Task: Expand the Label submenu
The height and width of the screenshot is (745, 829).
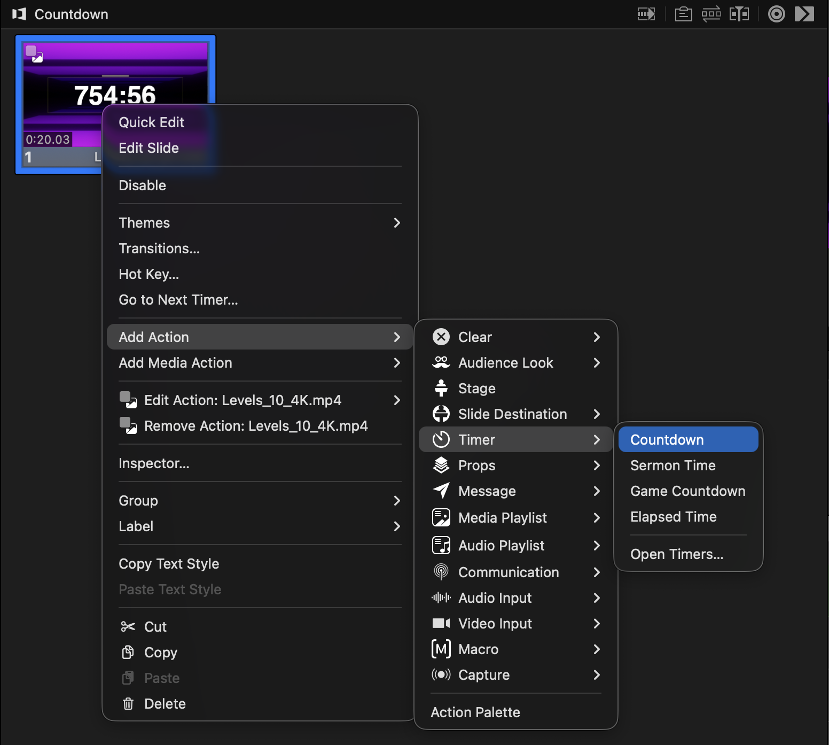Action: [397, 526]
